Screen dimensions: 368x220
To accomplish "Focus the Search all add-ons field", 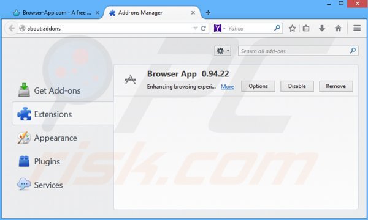I will click(x=298, y=51).
